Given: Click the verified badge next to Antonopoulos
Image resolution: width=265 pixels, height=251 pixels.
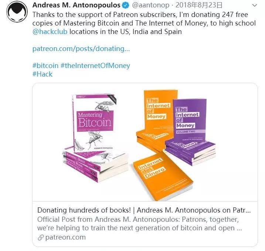Looking at the screenshot, I should point(126,5).
